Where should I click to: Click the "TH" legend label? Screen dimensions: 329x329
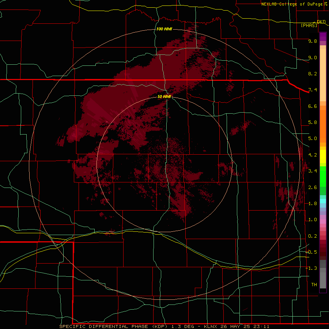coord(314,285)
